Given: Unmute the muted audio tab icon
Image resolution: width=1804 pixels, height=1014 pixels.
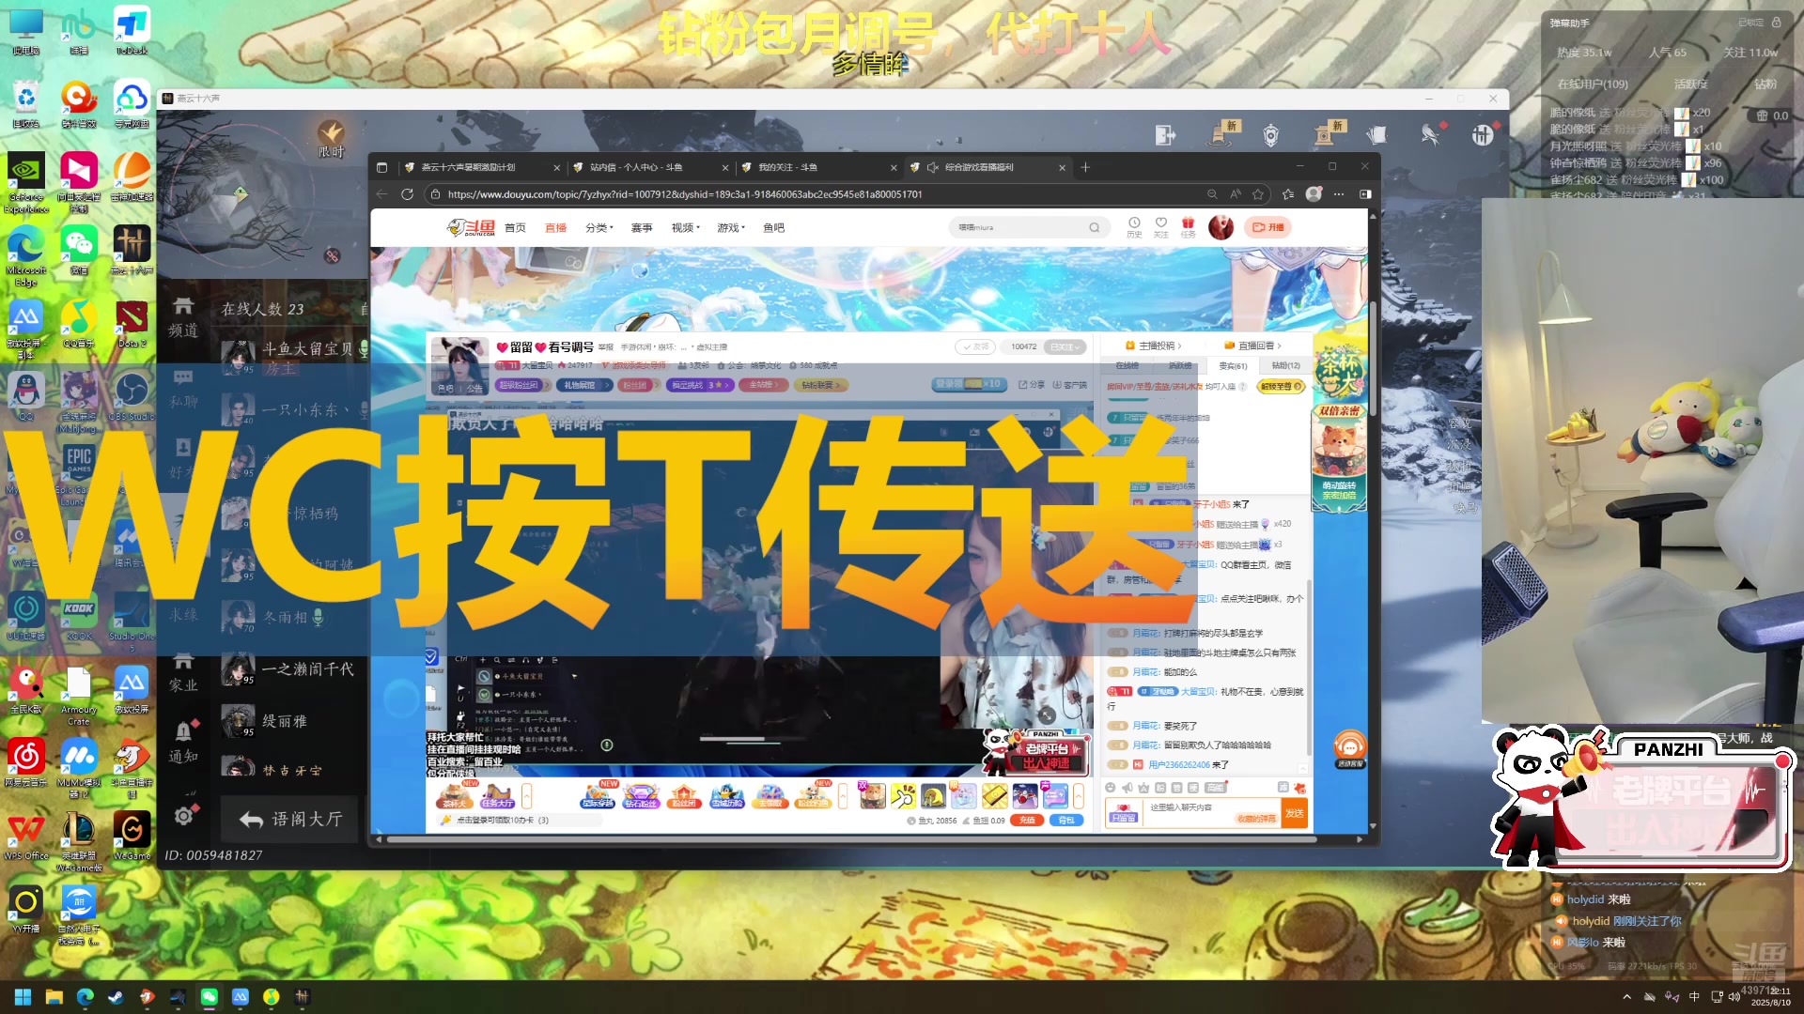Looking at the screenshot, I should [932, 167].
